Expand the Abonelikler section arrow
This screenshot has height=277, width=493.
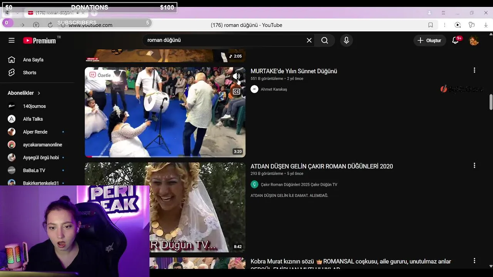point(39,93)
